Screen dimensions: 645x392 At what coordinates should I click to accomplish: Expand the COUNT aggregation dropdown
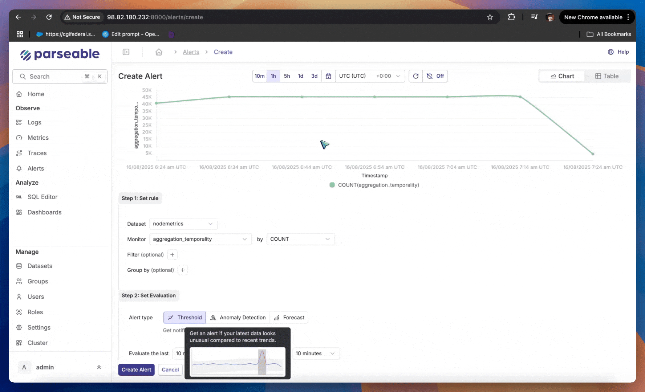click(x=300, y=239)
